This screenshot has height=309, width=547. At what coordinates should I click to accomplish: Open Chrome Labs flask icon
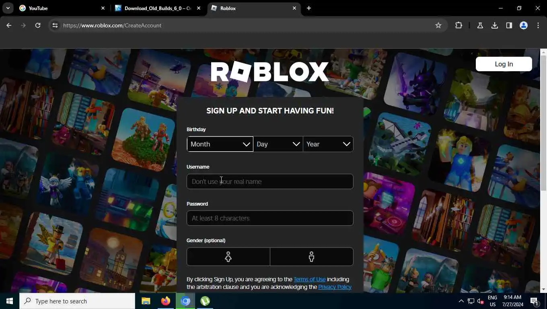[480, 25]
